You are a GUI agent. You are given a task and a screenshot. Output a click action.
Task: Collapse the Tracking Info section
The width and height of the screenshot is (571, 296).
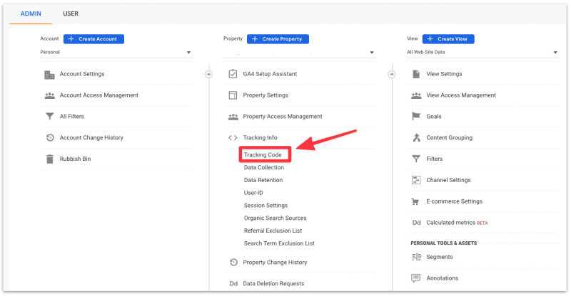coord(261,137)
